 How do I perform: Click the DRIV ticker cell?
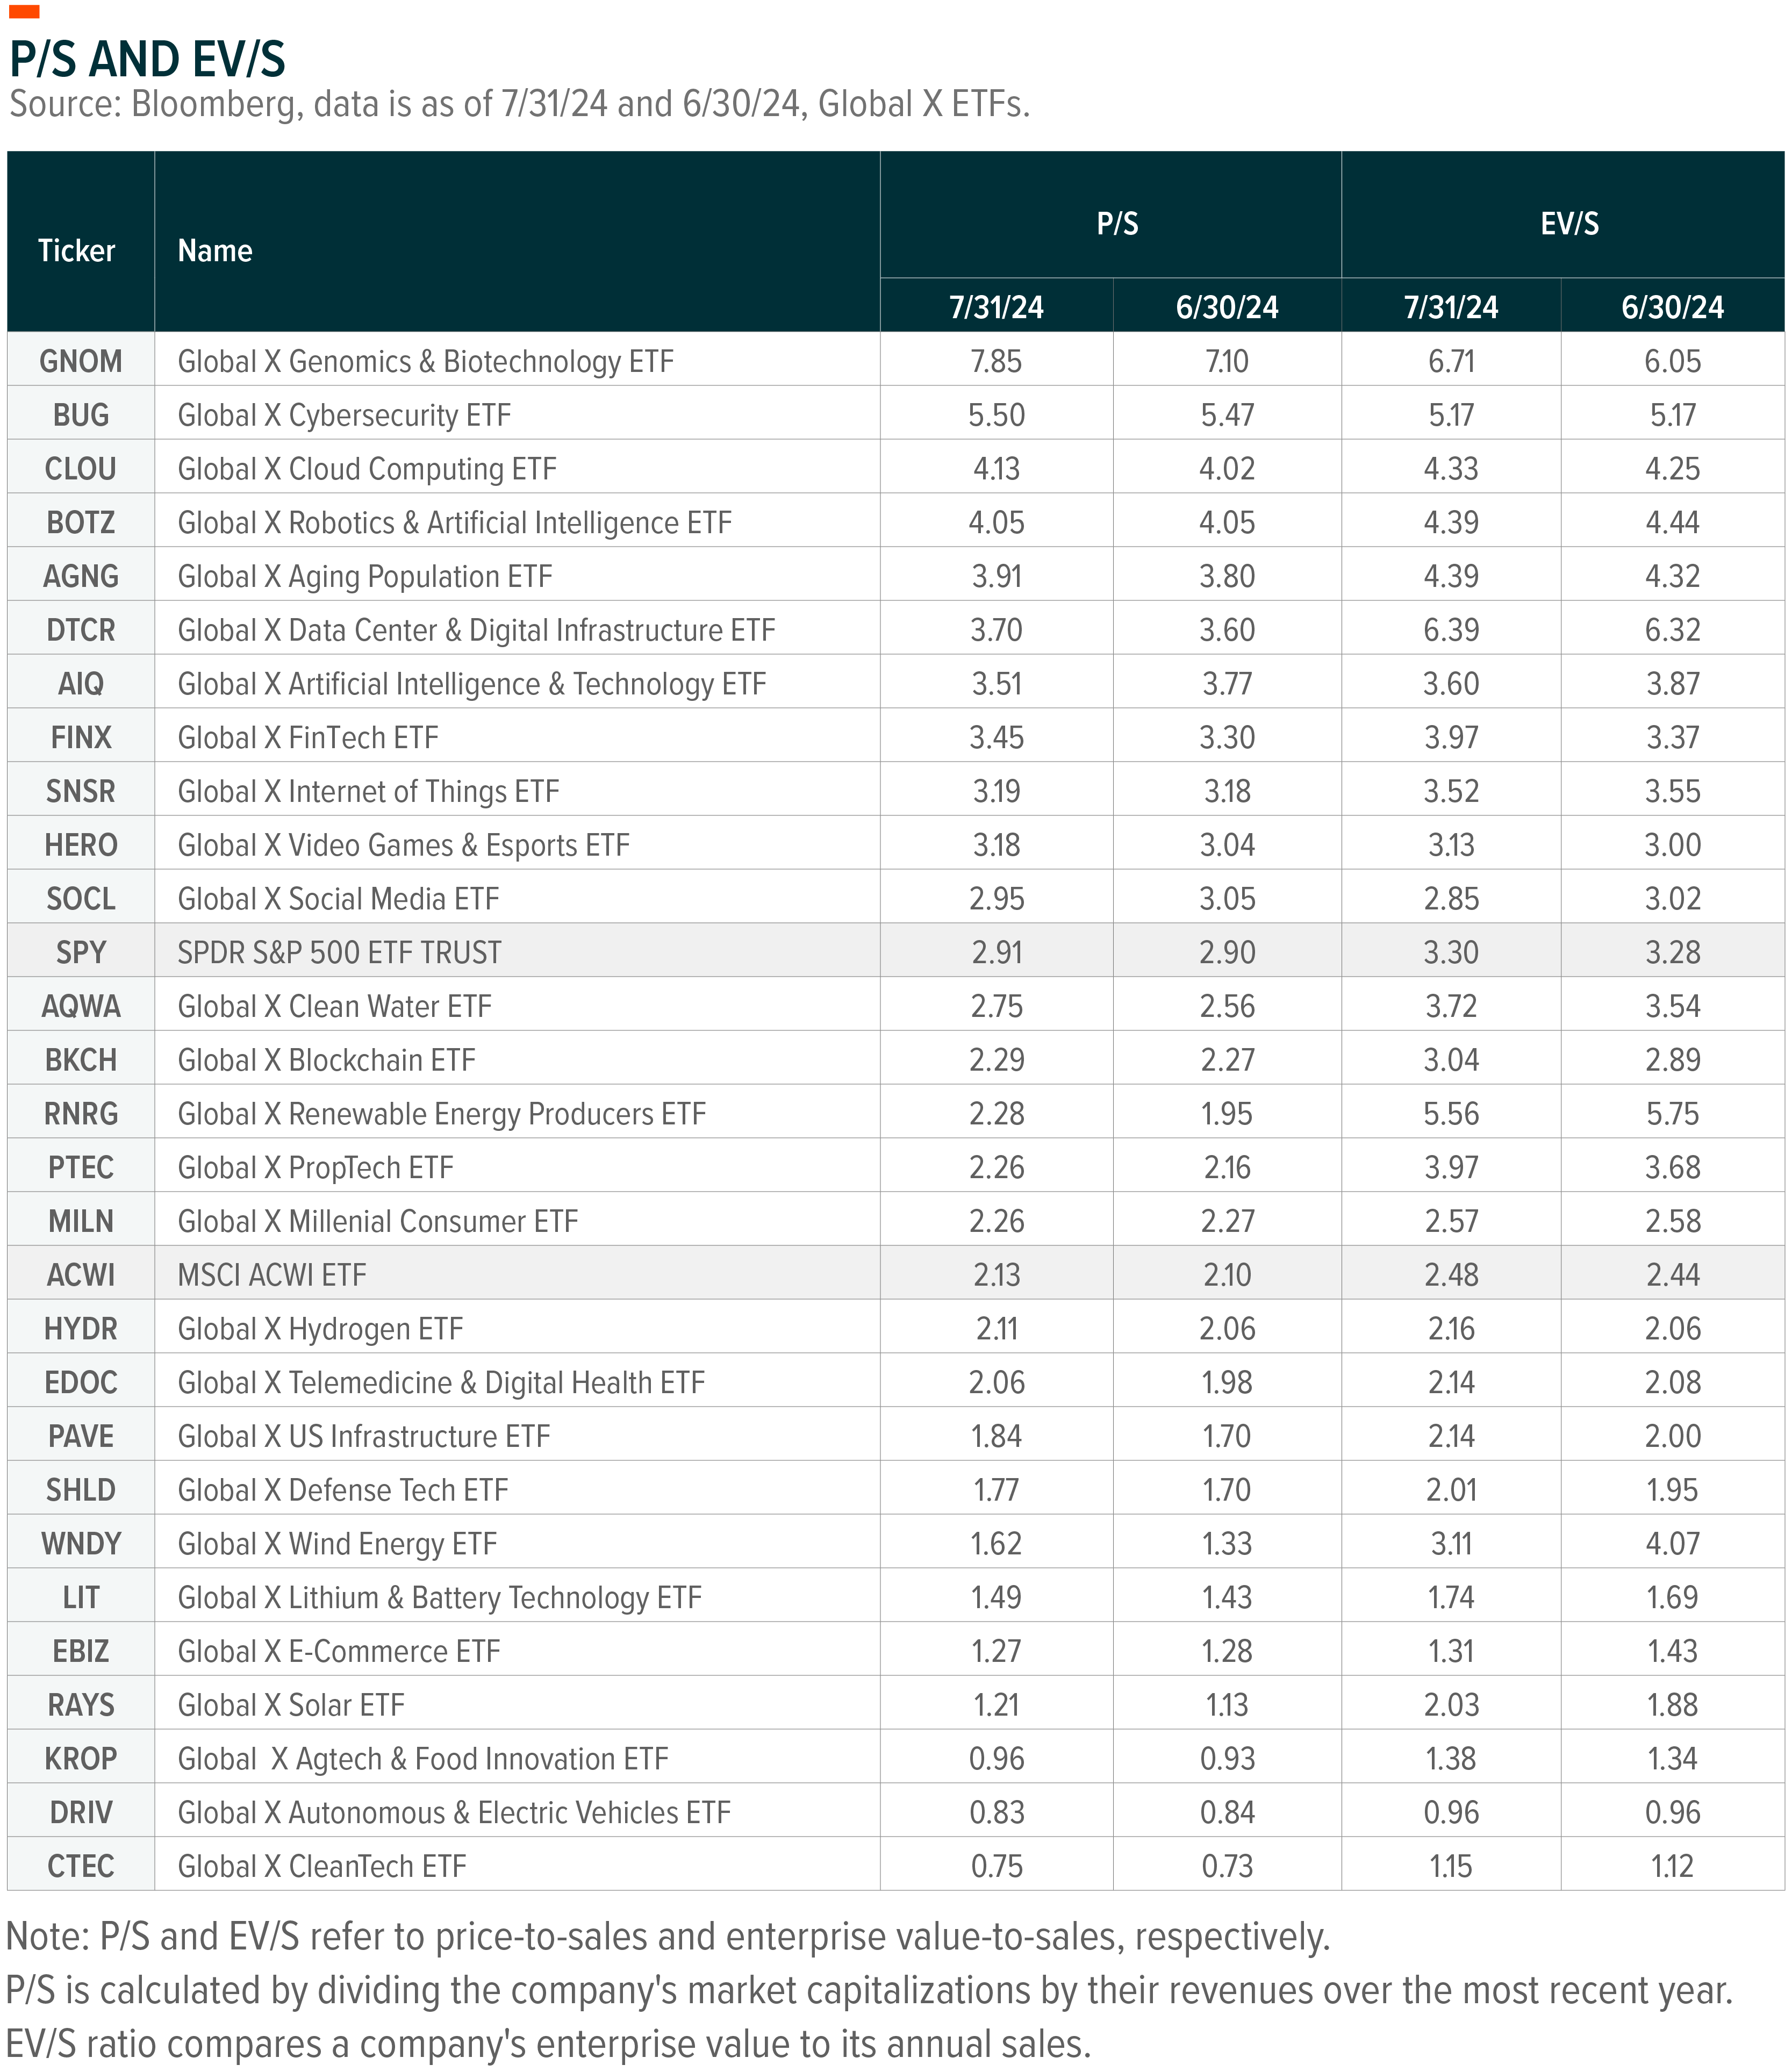(x=80, y=1812)
